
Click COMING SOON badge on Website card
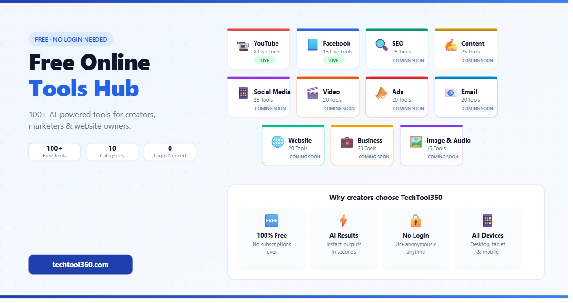(x=305, y=157)
